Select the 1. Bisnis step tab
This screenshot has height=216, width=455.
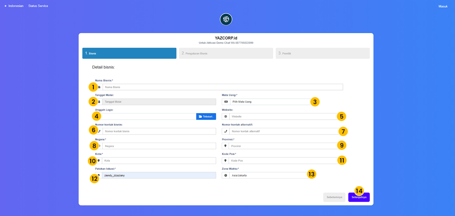[129, 53]
